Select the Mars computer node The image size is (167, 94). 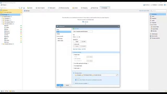[7, 29]
